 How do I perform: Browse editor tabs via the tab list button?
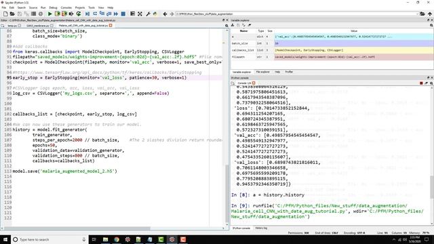(3, 26)
